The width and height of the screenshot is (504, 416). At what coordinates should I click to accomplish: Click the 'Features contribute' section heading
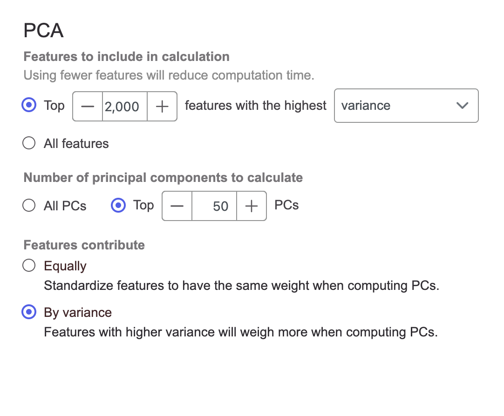84,245
